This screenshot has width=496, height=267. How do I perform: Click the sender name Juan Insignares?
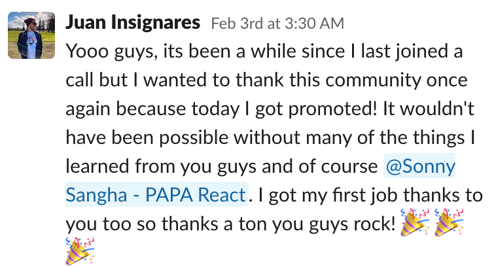click(133, 24)
